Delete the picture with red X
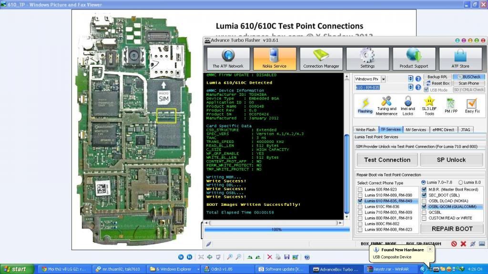Viewport: 488px width, 274px height. [270, 257]
